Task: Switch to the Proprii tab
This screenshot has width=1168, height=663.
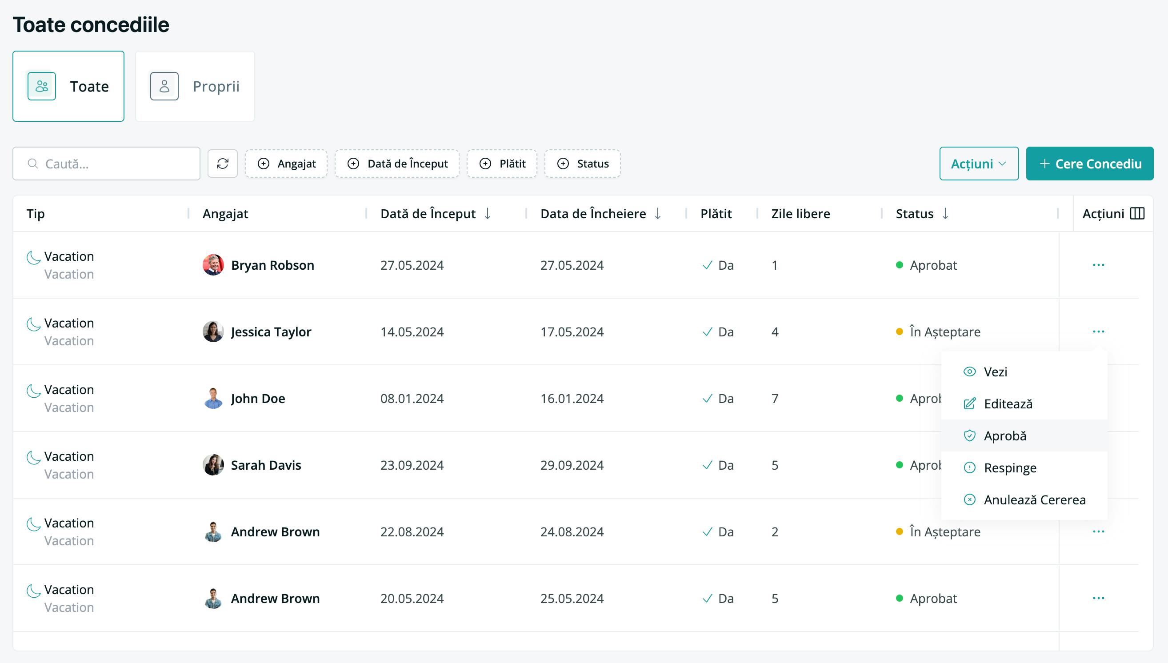Action: tap(195, 86)
